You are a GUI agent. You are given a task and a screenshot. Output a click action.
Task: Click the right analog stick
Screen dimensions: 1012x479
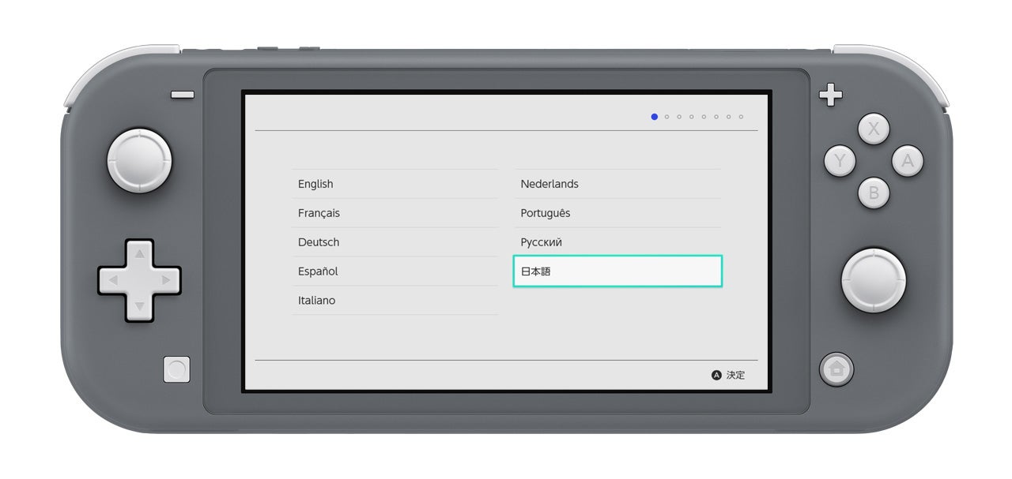(x=874, y=280)
